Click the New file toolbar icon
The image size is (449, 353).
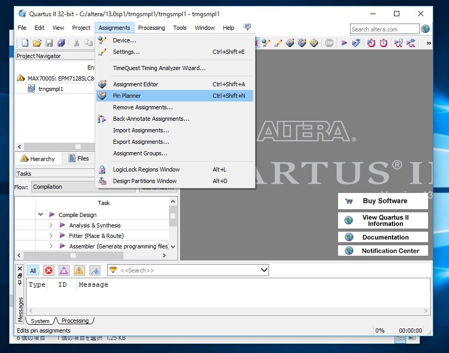tap(25, 43)
